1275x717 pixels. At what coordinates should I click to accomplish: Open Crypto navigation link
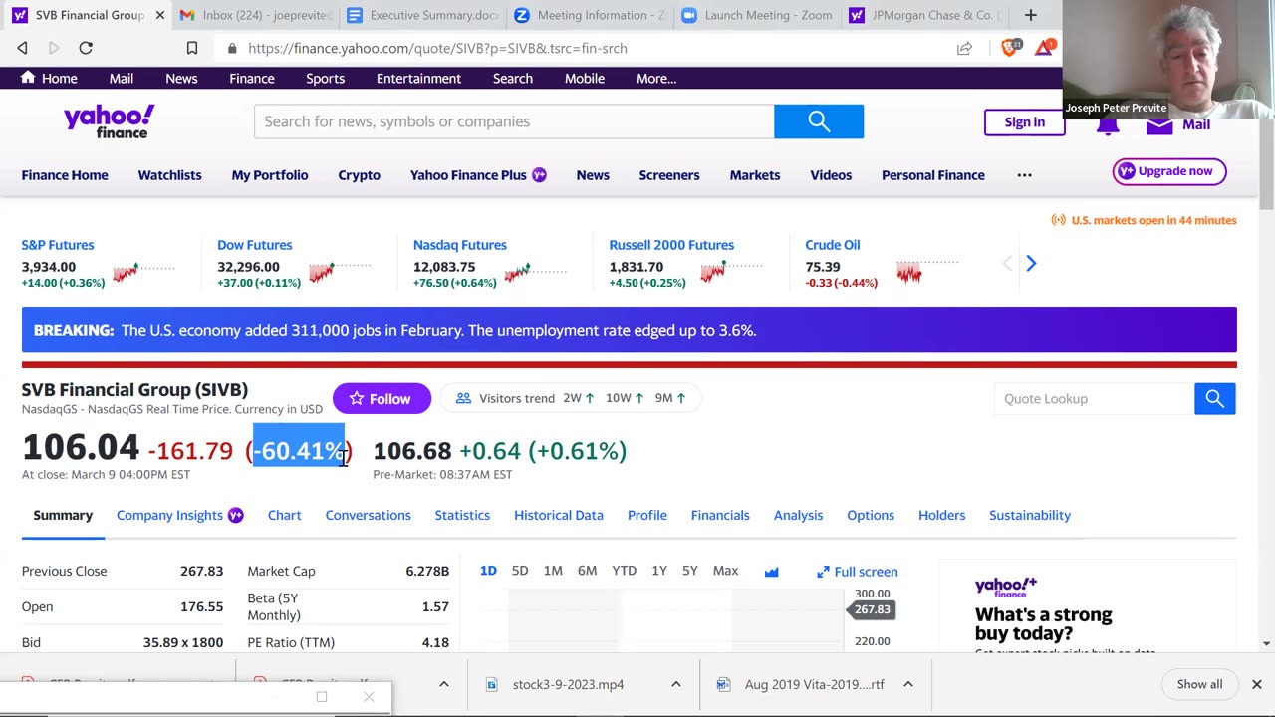(359, 175)
